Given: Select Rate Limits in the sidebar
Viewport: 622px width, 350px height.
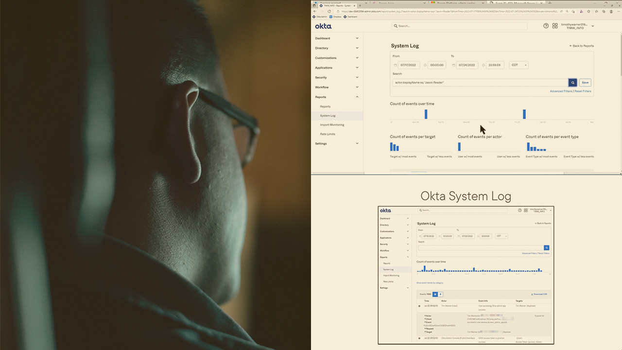Looking at the screenshot, I should [x=328, y=134].
